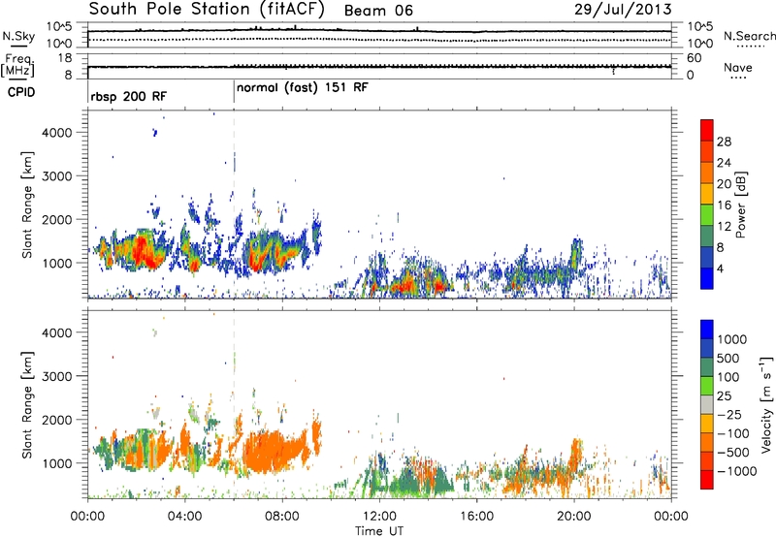The height and width of the screenshot is (537, 776).
Task: Click the gray -25 to 25 Velocity colorbar segment
Action: pos(707,404)
